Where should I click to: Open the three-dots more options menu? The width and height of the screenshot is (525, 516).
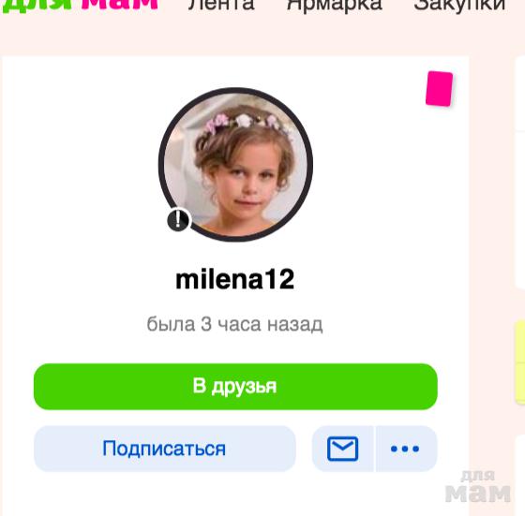click(407, 449)
